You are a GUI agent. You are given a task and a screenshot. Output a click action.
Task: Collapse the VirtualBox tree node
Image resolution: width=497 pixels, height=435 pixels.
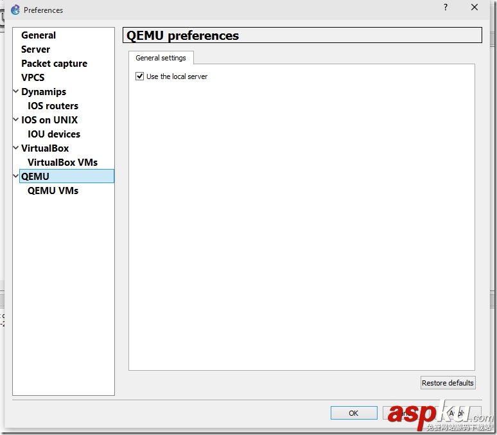(x=16, y=148)
